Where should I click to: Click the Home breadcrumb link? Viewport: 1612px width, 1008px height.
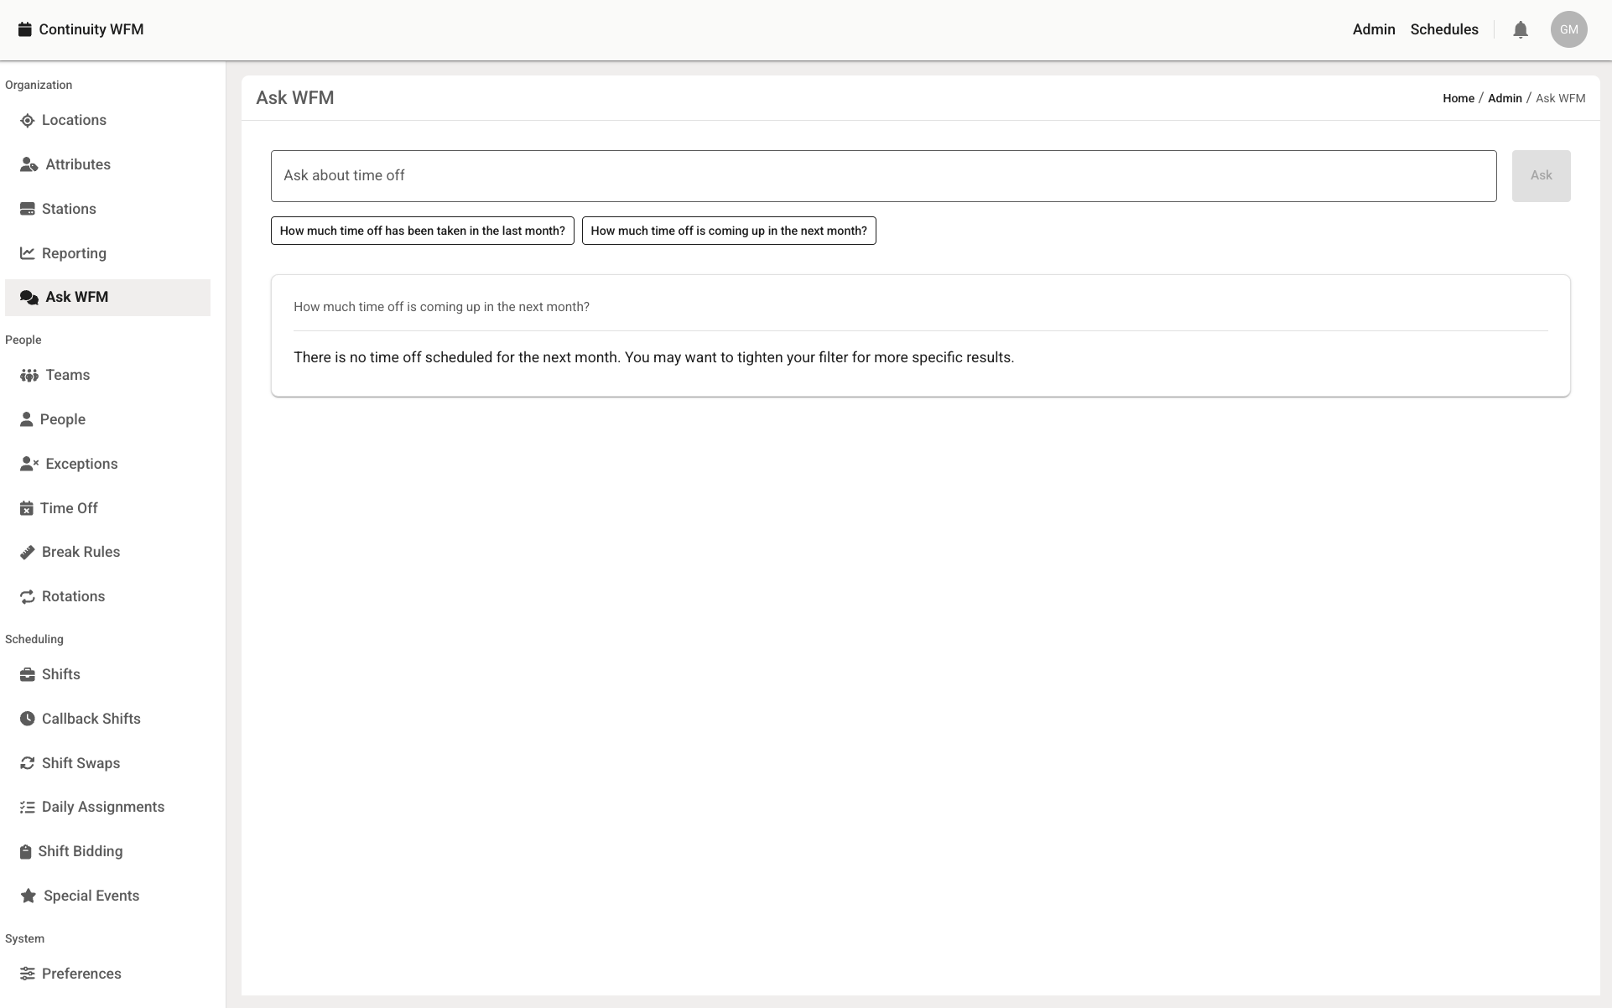click(x=1458, y=99)
